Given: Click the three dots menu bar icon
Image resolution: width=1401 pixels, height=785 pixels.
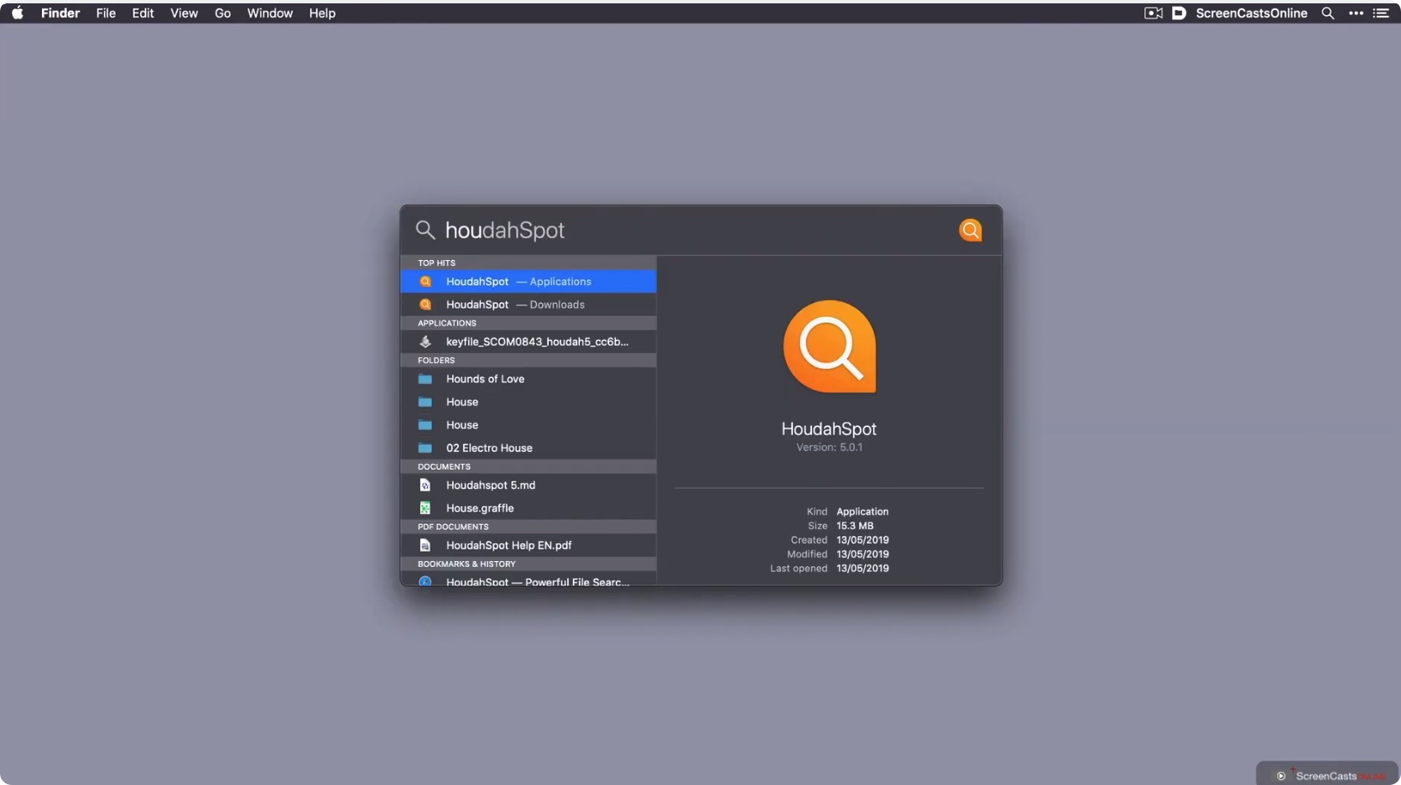Looking at the screenshot, I should coord(1356,13).
